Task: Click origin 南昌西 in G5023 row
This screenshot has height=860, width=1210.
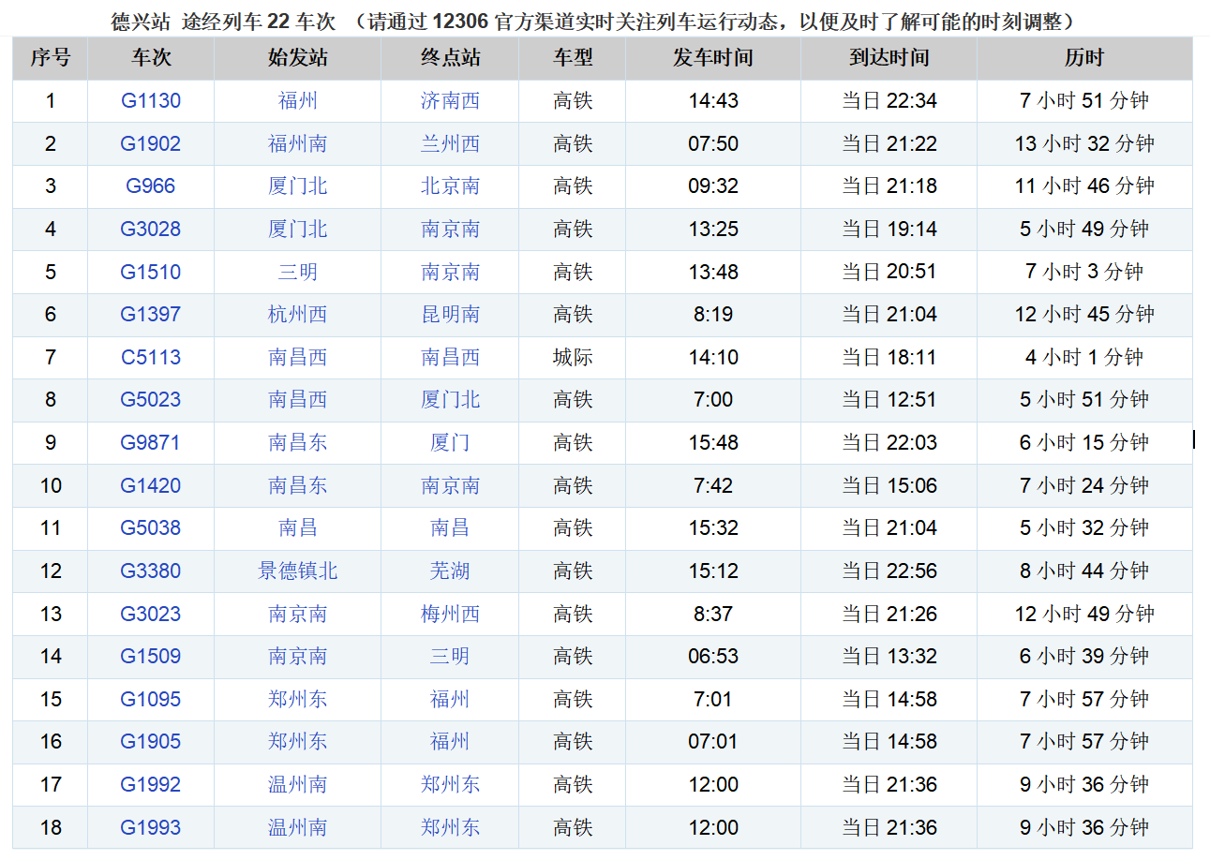Action: (x=298, y=400)
